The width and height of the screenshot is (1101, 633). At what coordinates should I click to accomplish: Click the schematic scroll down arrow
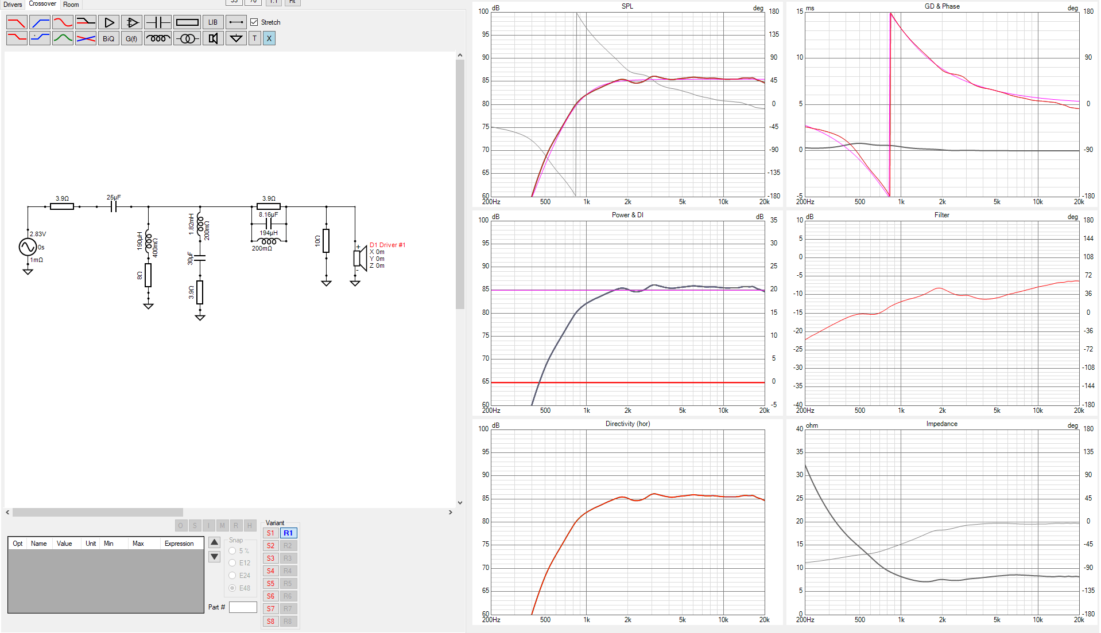tap(460, 503)
